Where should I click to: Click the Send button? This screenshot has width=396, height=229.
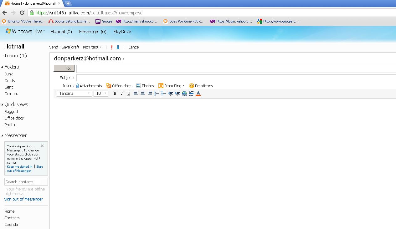54,47
